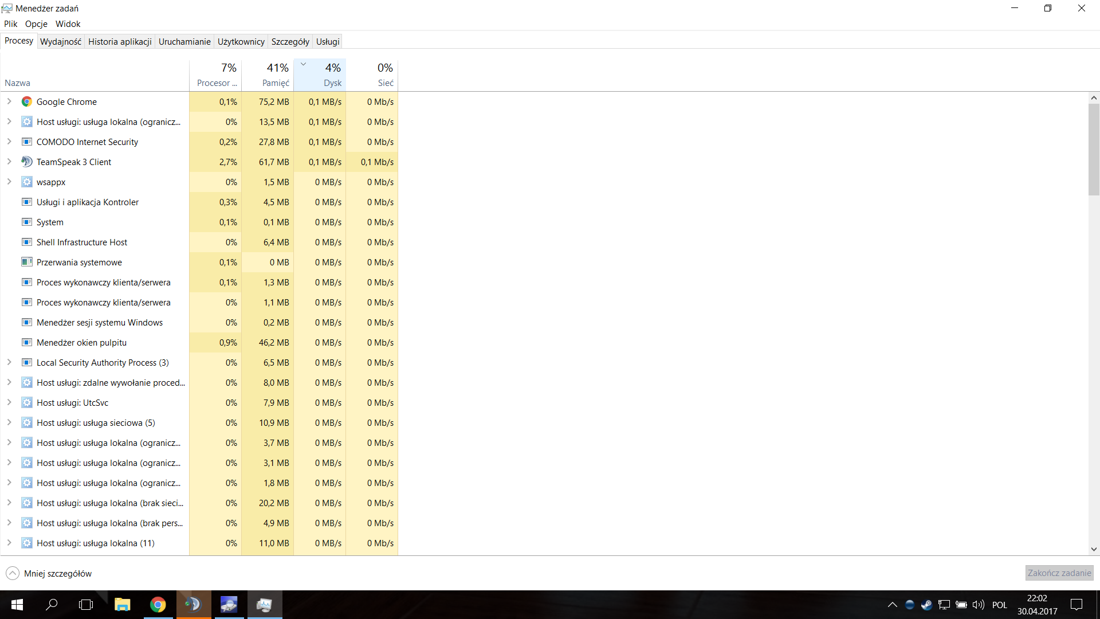
Task: Click the Przerwania systemowe icon
Action: [26, 262]
